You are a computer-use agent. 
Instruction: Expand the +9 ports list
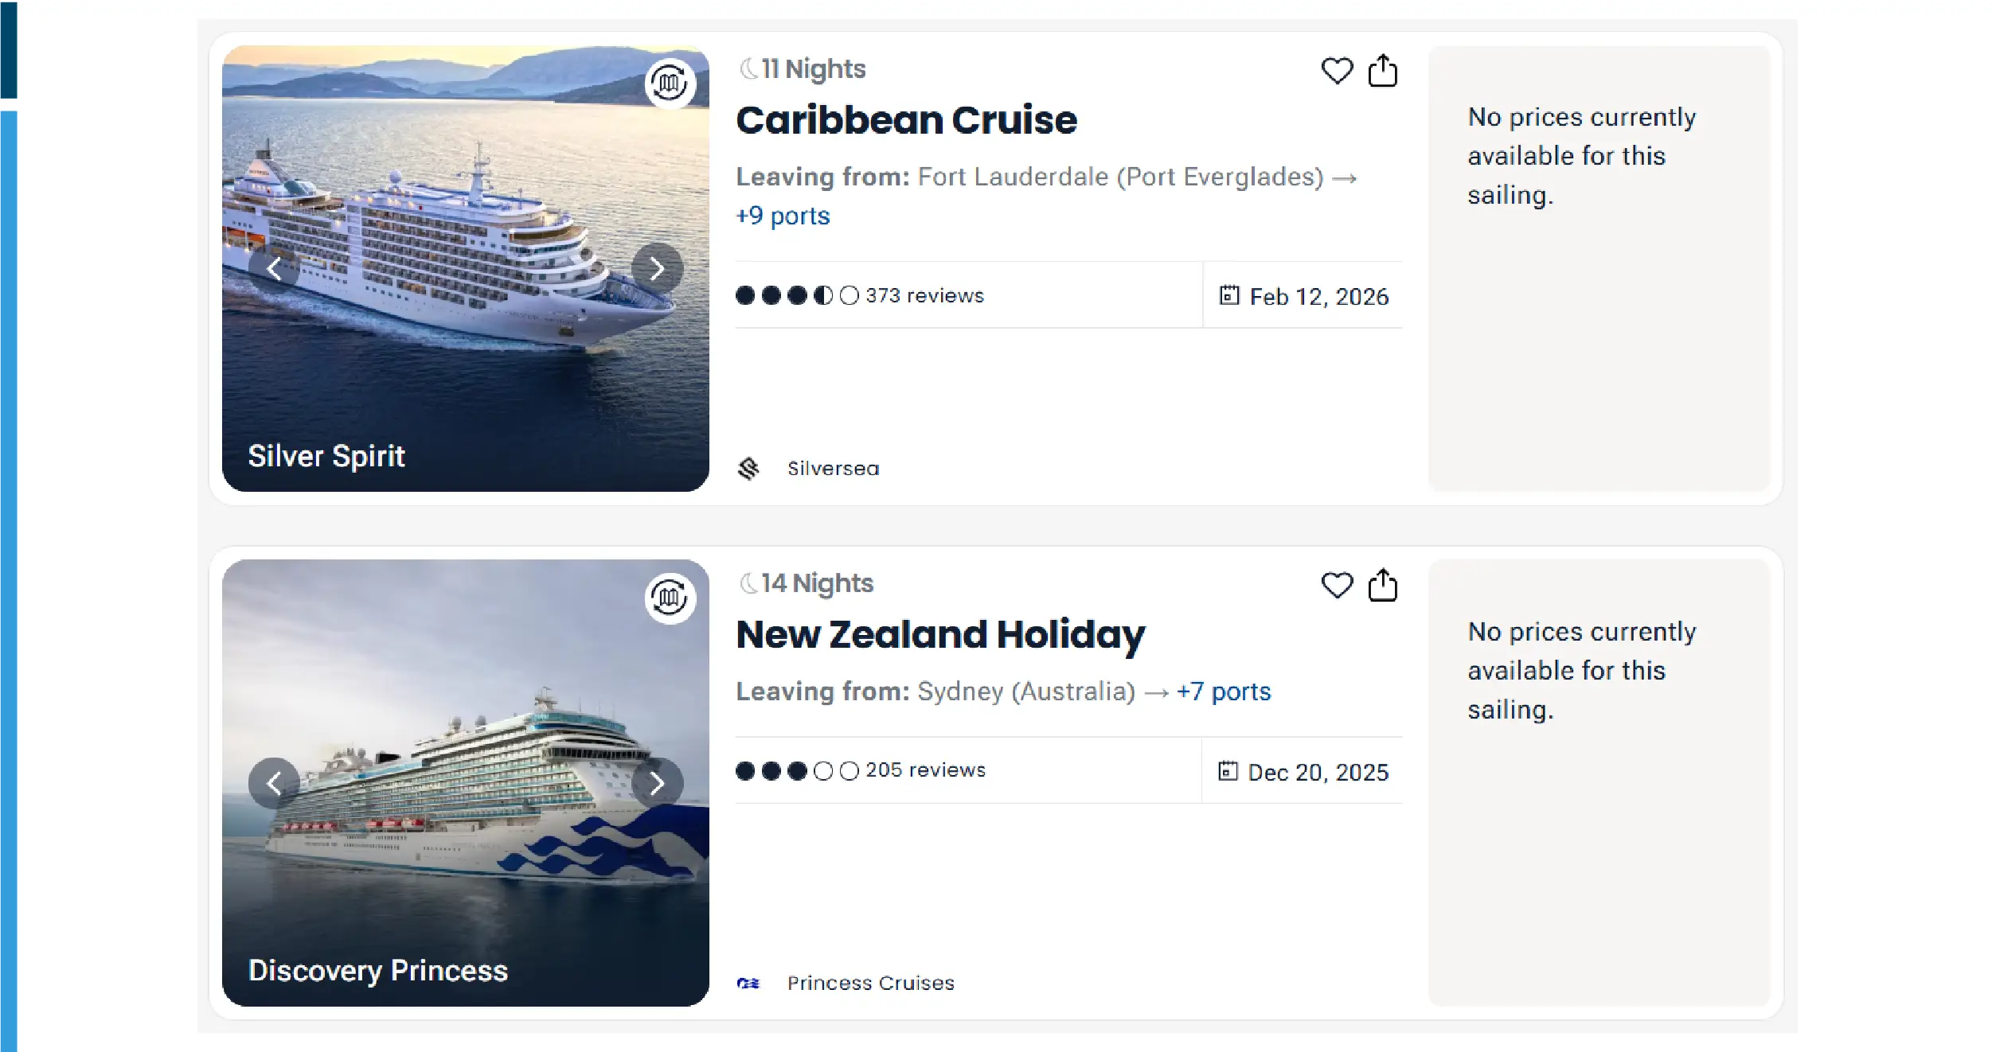tap(783, 216)
